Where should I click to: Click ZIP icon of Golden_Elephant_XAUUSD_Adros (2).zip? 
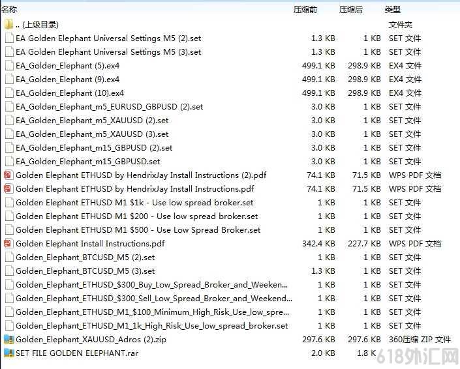point(8,340)
